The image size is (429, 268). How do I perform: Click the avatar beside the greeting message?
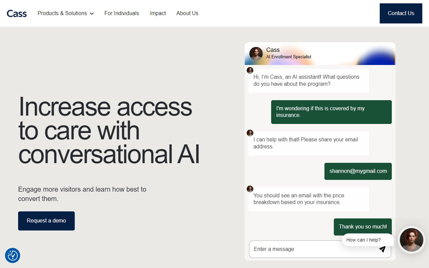pyautogui.click(x=250, y=70)
